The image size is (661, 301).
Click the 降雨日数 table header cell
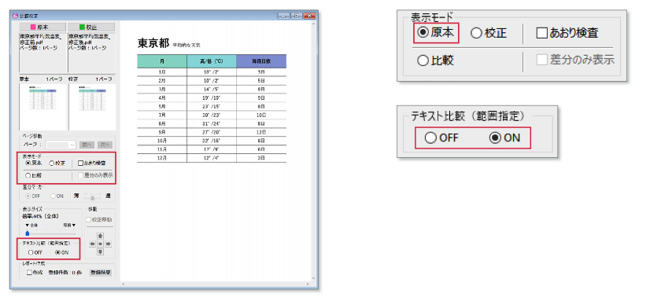[261, 61]
